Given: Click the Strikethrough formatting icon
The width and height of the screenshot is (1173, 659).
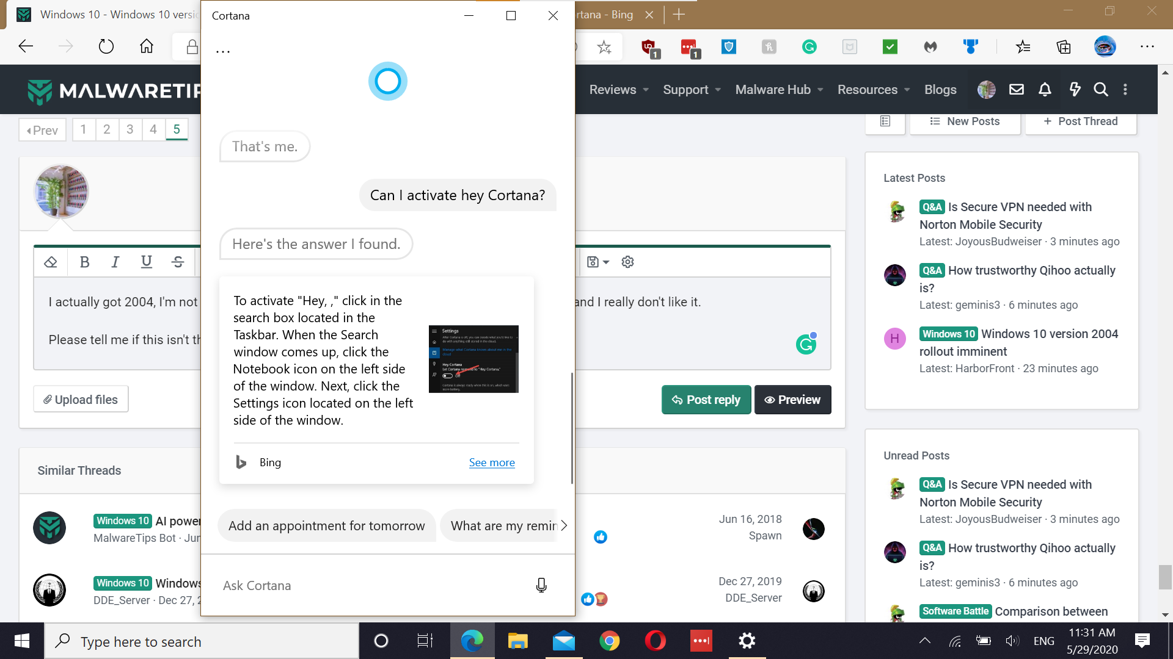Looking at the screenshot, I should (x=178, y=262).
